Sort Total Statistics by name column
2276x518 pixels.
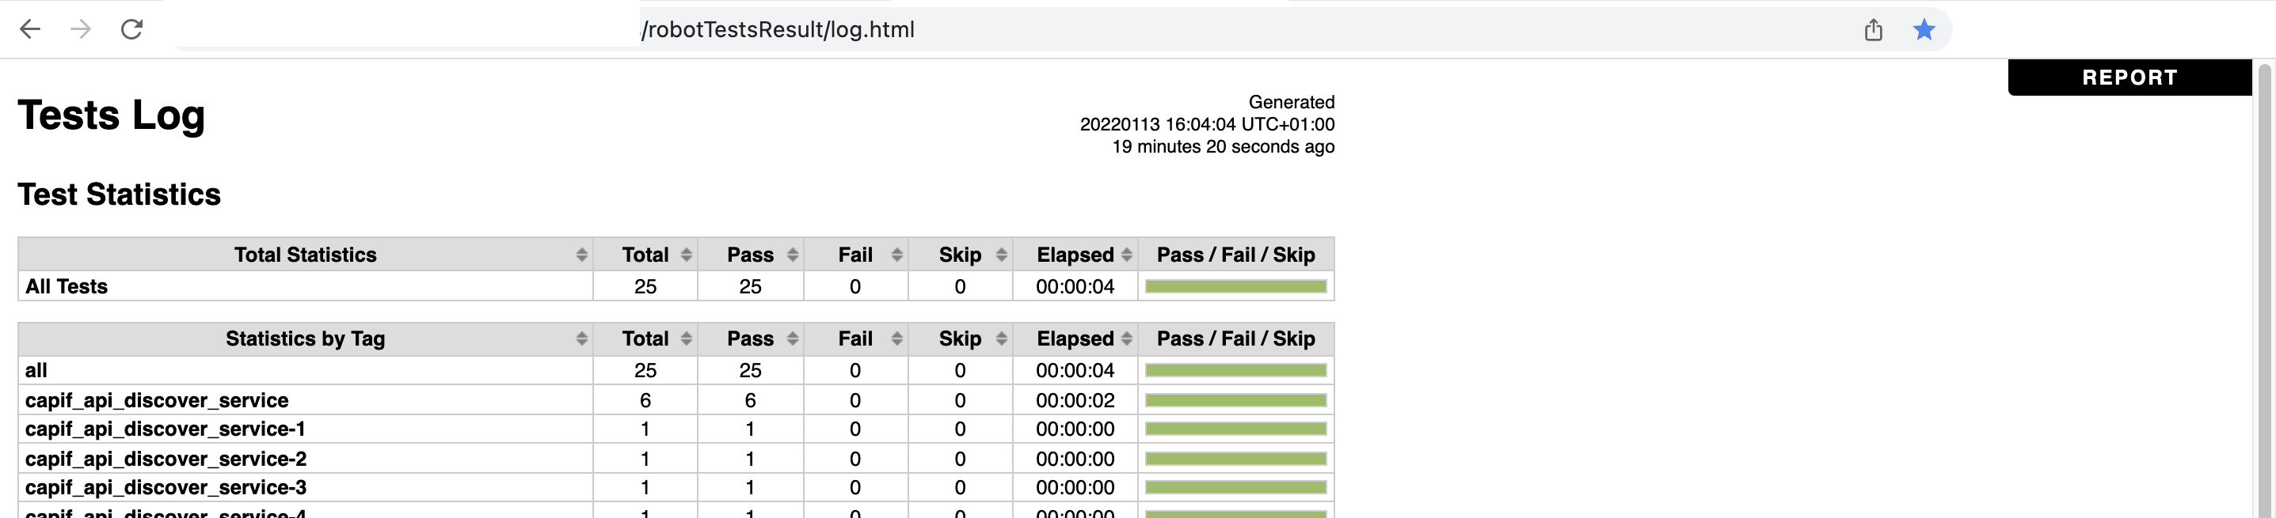(x=305, y=255)
